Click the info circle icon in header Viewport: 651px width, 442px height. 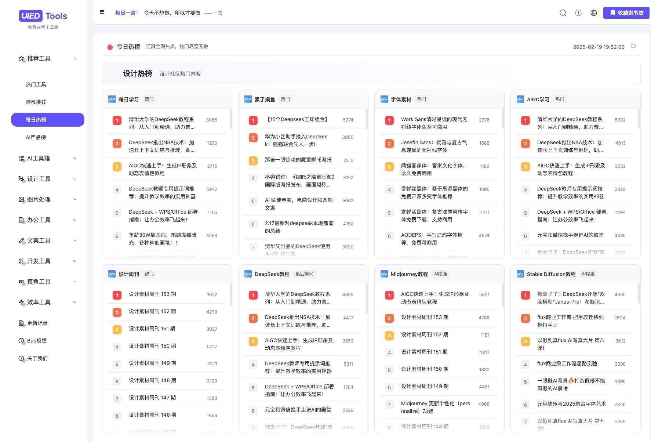pos(578,13)
